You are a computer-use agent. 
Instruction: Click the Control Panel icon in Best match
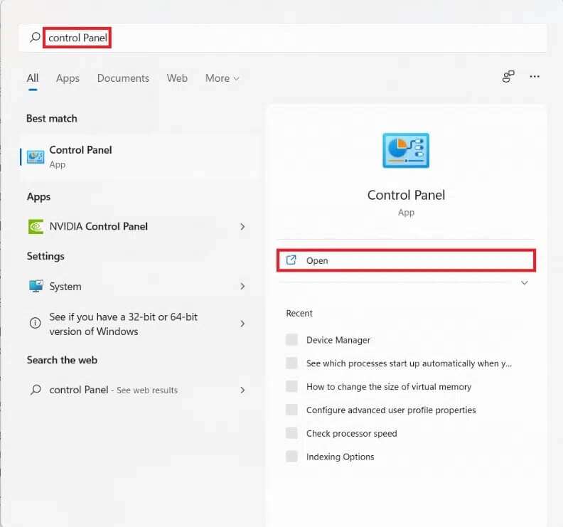click(x=36, y=157)
